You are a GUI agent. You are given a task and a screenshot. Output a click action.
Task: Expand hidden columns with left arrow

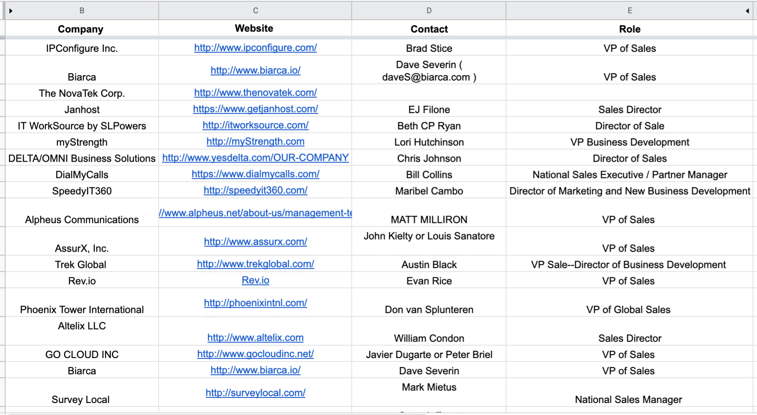pos(11,11)
